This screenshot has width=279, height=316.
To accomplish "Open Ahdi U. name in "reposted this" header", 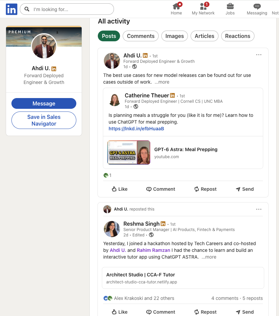I will pos(121,209).
